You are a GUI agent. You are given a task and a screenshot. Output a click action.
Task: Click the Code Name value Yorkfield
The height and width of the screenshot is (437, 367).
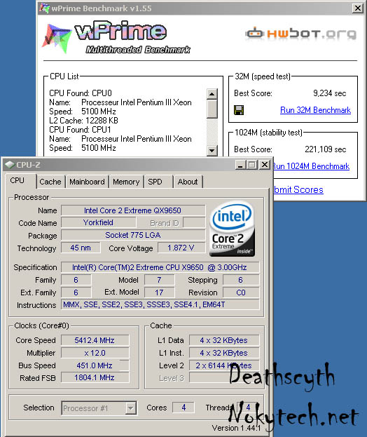pyautogui.click(x=99, y=222)
